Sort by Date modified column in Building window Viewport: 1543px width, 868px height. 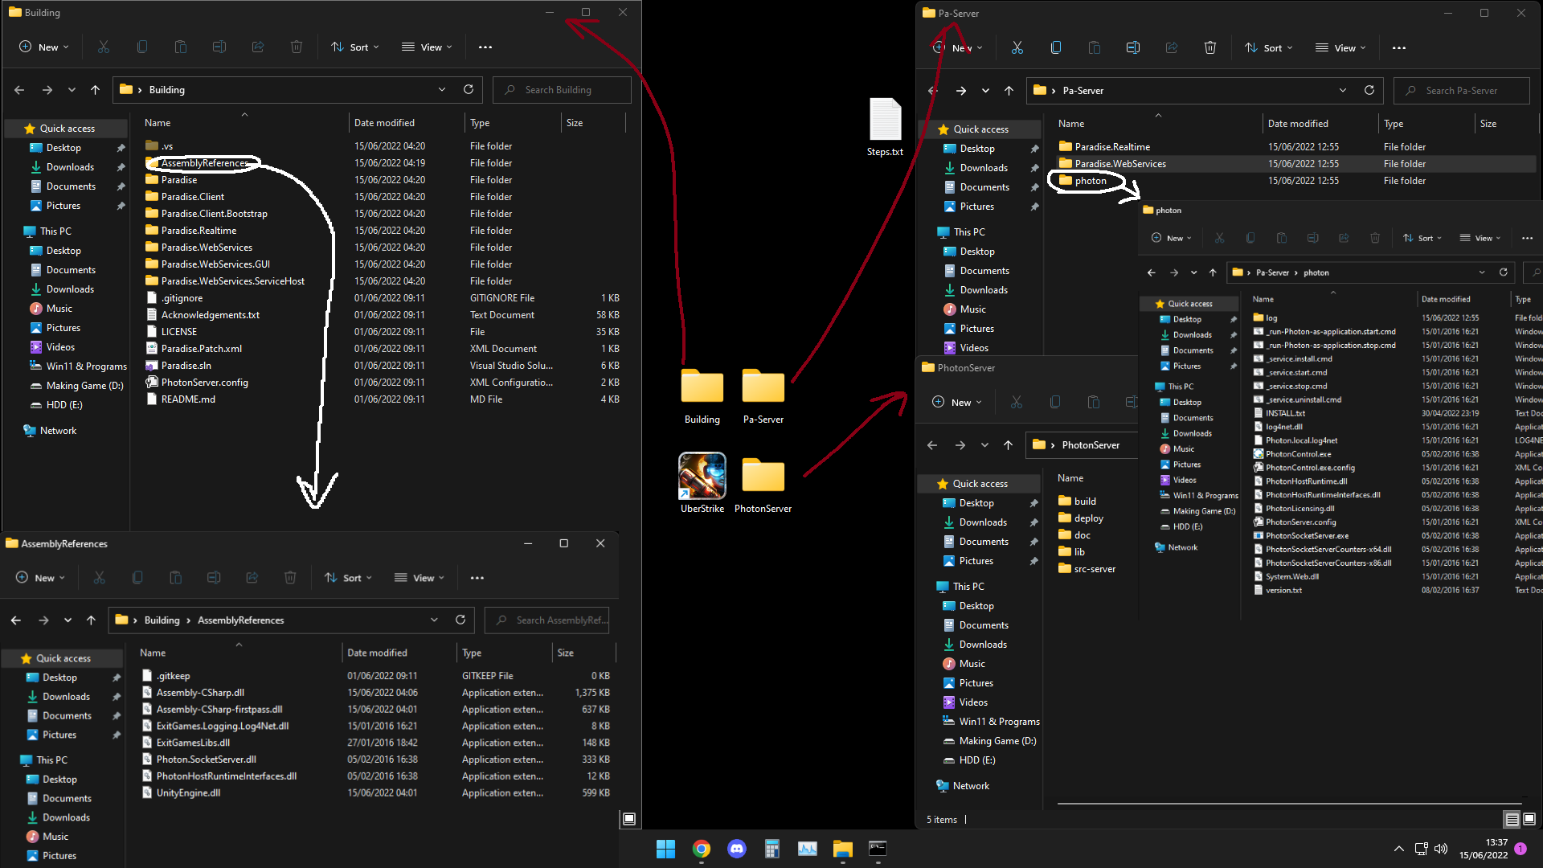click(384, 123)
